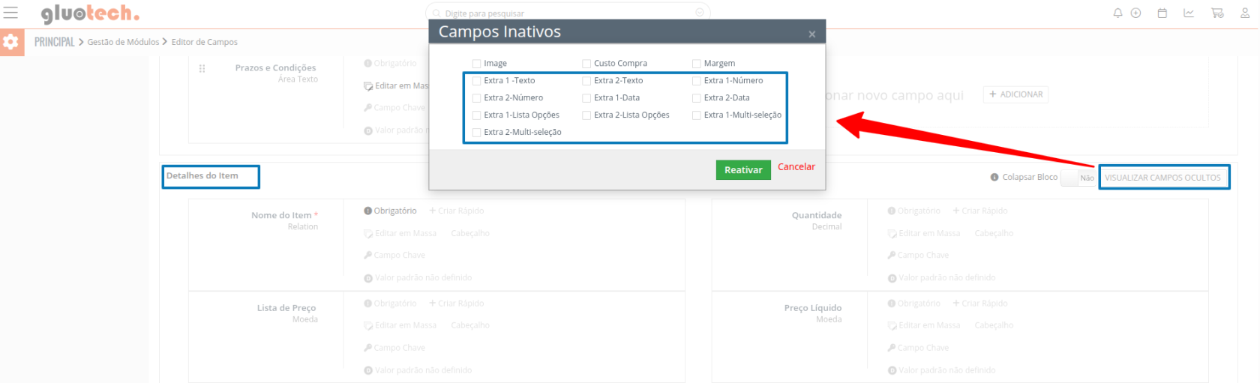The width and height of the screenshot is (1260, 383).
Task: Click the quick add plus icon
Action: pos(1135,13)
